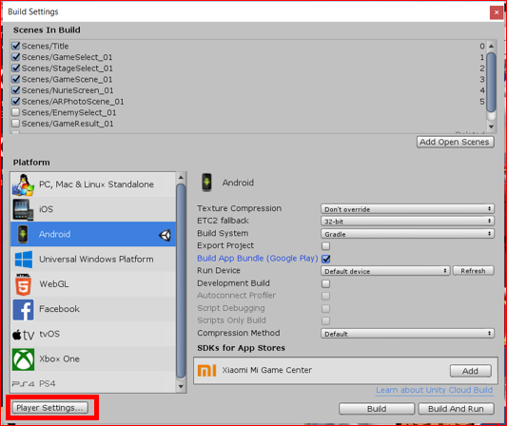
Task: Select the tvOS platform row label
Action: point(49,334)
